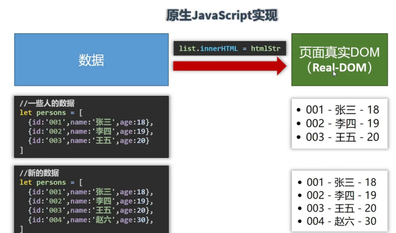Click list item 001 - 张三 - 18 in lower list
Screen dimensions: 396x233
point(337,182)
